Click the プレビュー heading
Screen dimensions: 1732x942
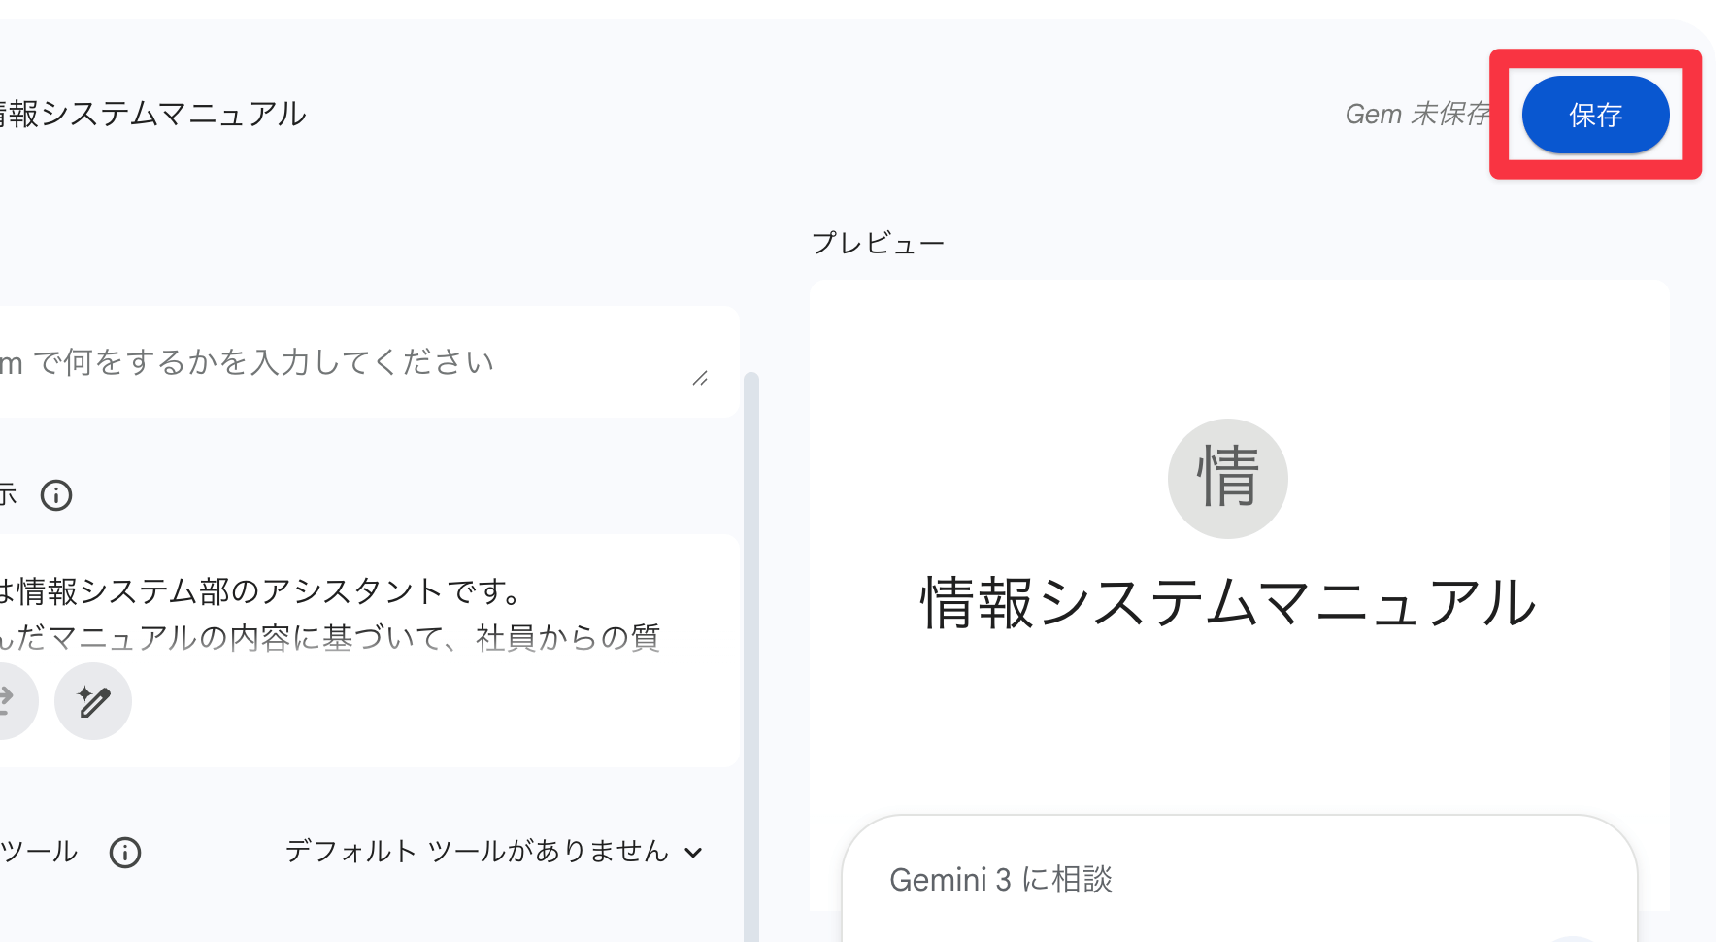878,243
